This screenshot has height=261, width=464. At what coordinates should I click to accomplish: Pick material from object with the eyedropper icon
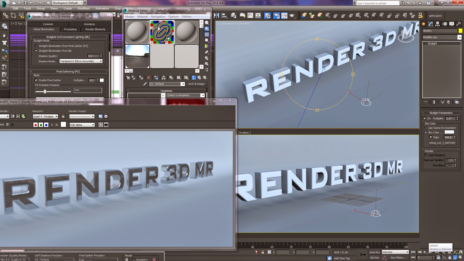tap(145, 84)
